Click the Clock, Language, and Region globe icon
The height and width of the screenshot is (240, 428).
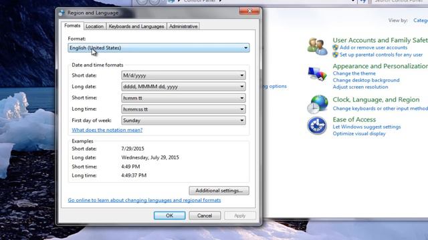coord(318,104)
